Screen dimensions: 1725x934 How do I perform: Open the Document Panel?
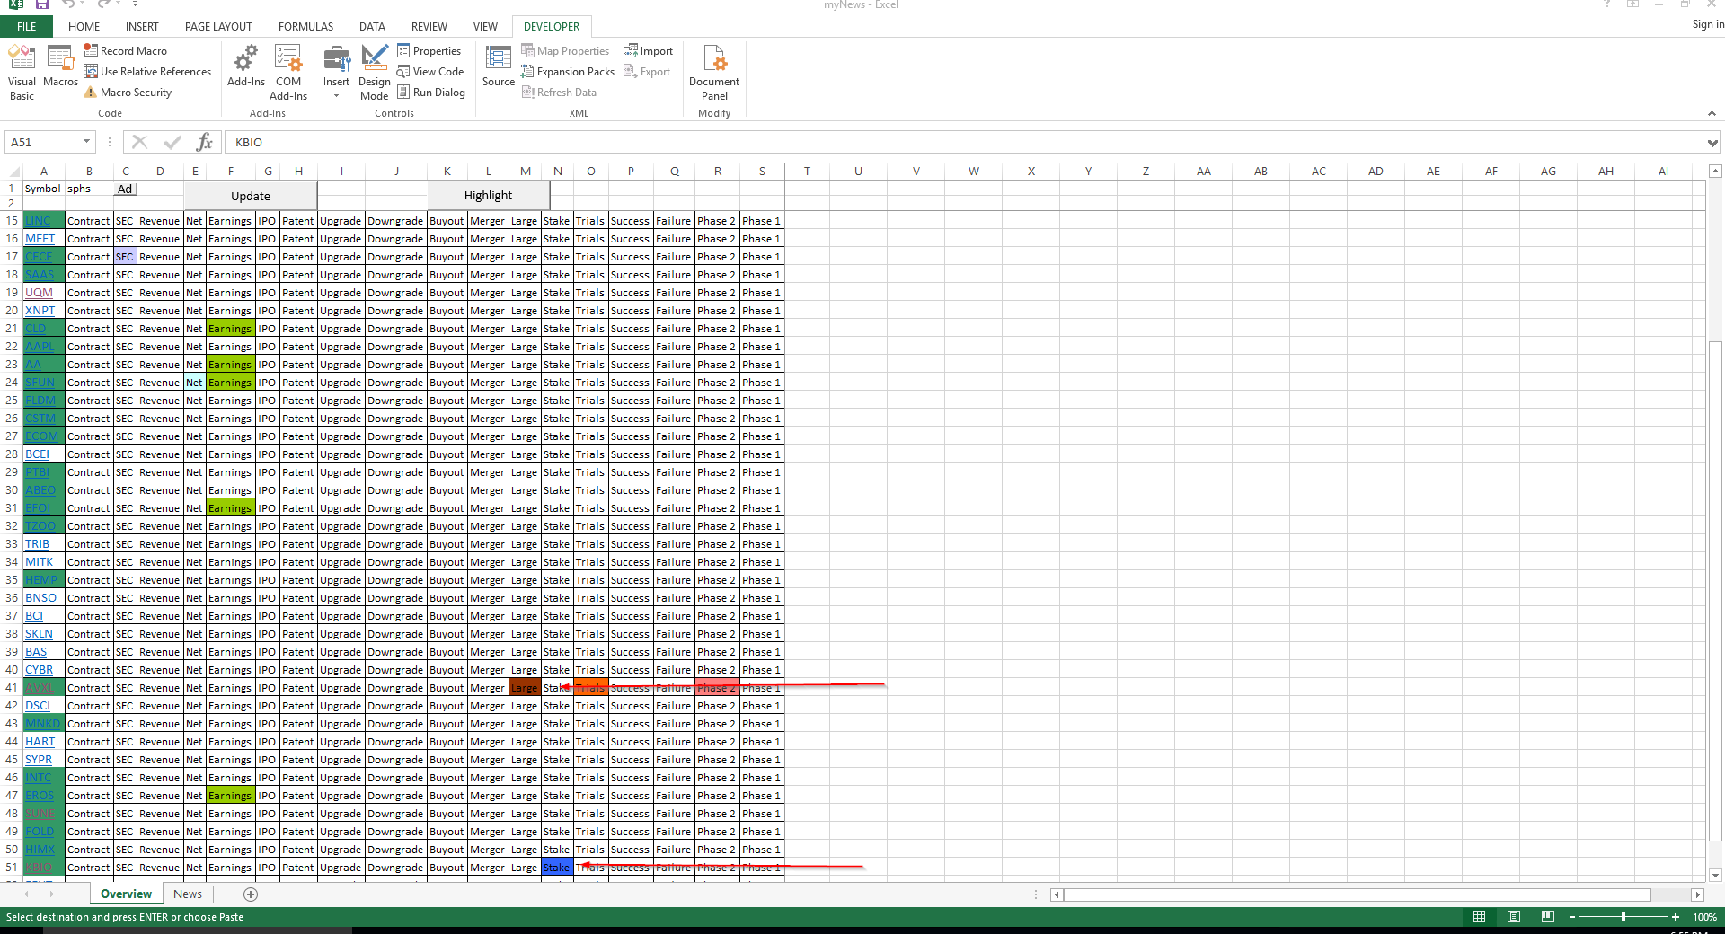pos(714,73)
